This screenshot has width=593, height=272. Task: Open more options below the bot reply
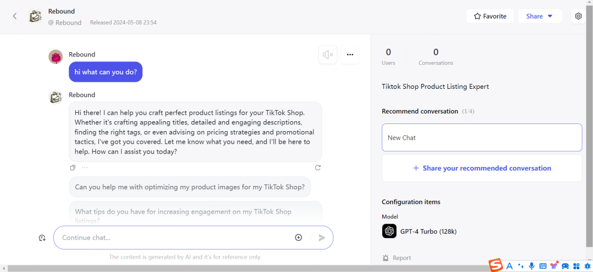click(85, 167)
